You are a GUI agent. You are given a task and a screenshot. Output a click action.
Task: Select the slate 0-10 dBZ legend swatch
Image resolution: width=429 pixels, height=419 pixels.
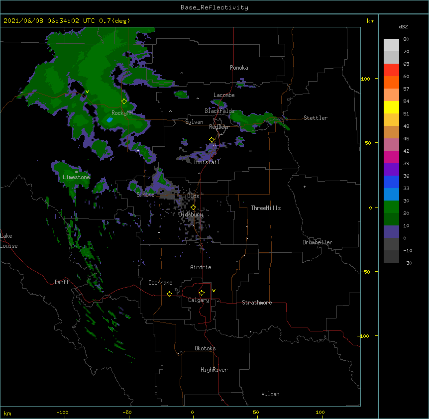pos(391,232)
